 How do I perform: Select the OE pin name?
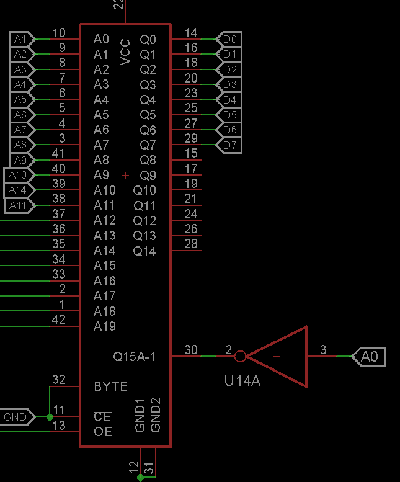[x=102, y=432]
